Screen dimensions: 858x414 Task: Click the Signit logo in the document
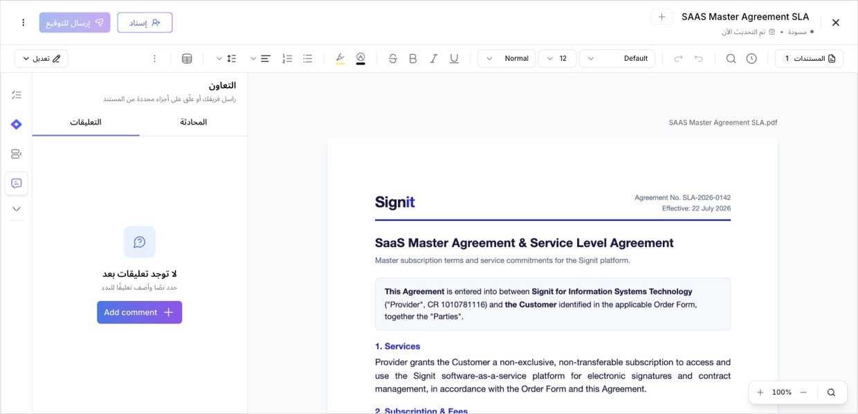pos(394,202)
